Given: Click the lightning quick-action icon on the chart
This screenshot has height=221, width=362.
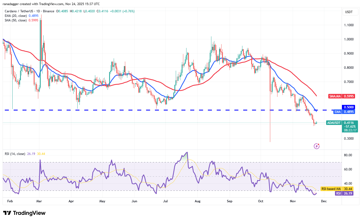Looking at the screenshot, I should coord(317,146).
